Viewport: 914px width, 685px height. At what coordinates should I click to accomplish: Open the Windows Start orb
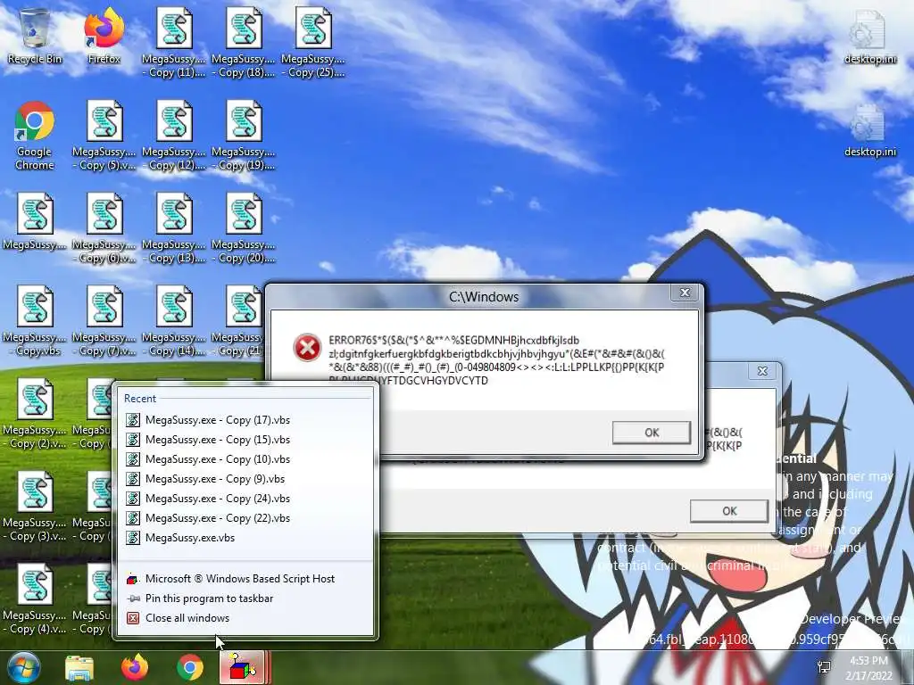22,667
